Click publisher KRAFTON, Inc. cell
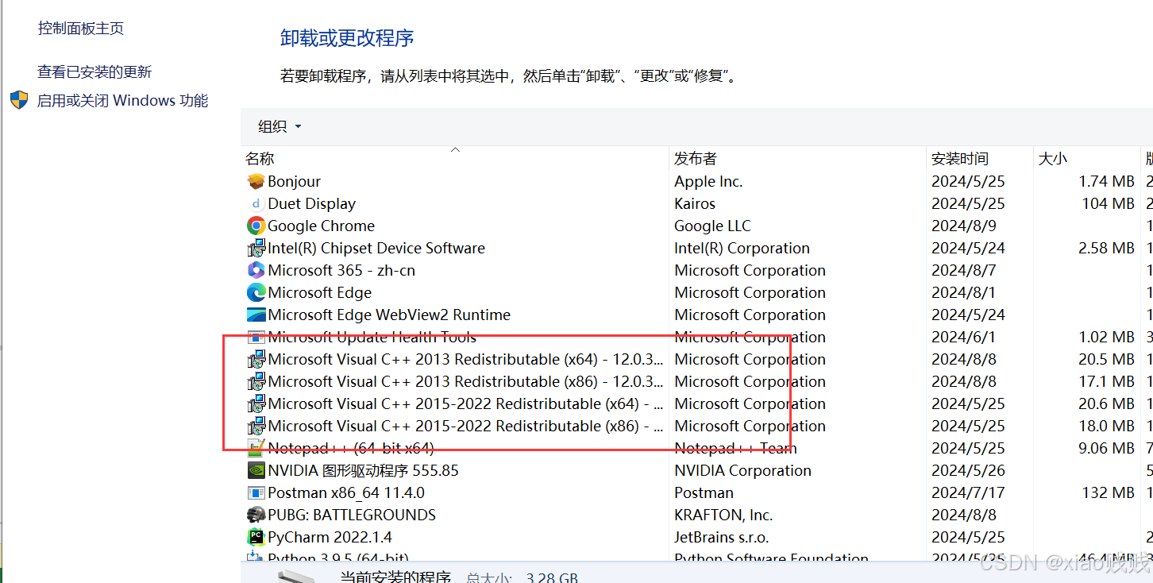The width and height of the screenshot is (1153, 583). click(x=723, y=515)
